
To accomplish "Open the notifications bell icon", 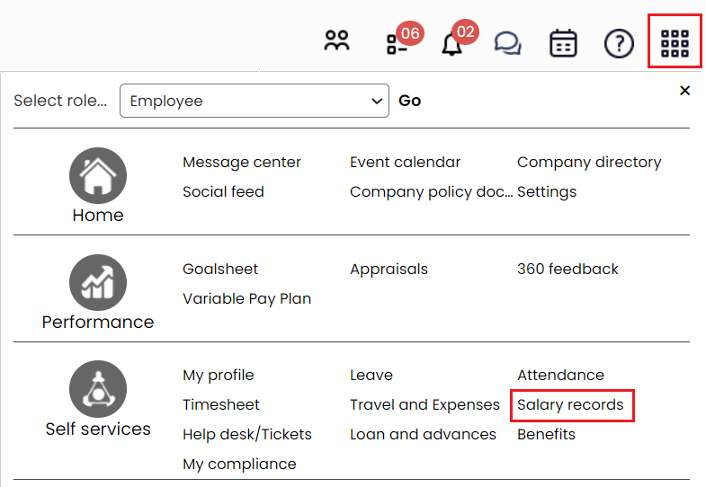I will [x=452, y=44].
